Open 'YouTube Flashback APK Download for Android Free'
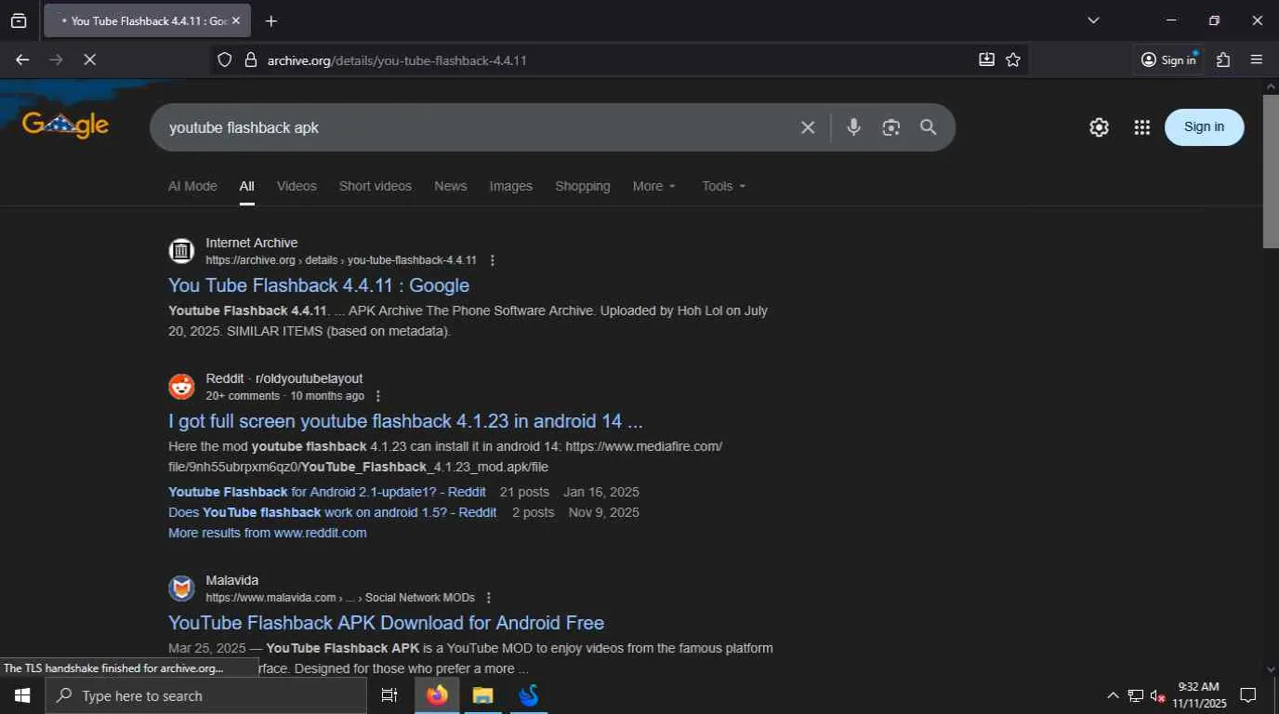 (386, 623)
